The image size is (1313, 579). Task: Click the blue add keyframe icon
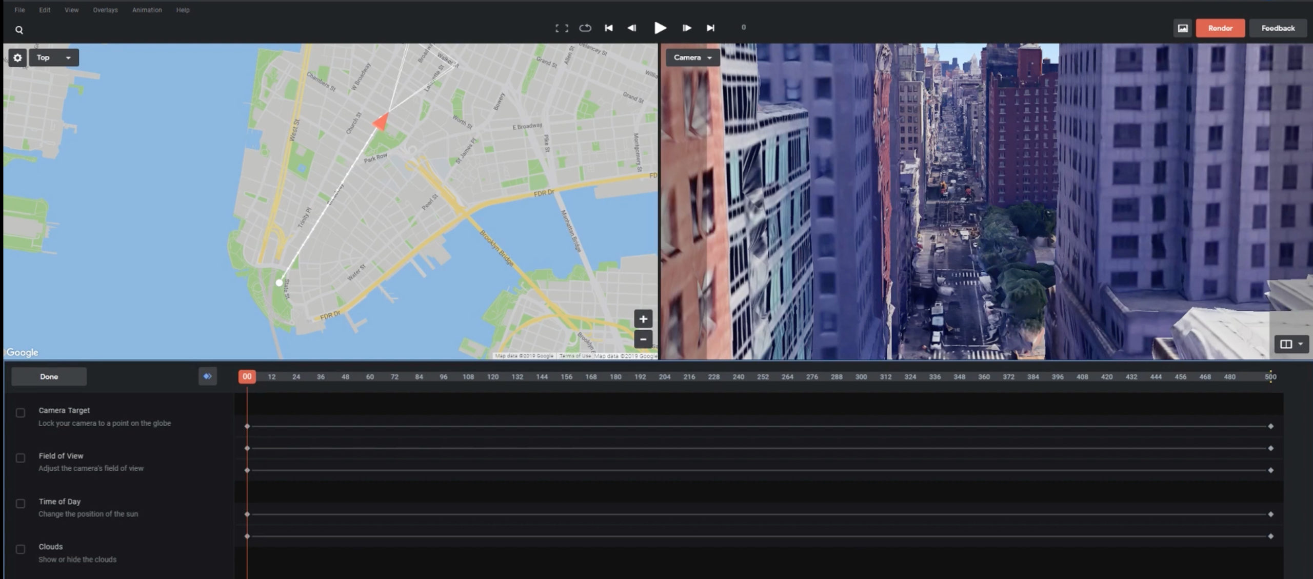[x=208, y=376]
